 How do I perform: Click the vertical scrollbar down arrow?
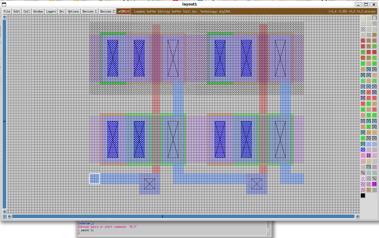4,211
